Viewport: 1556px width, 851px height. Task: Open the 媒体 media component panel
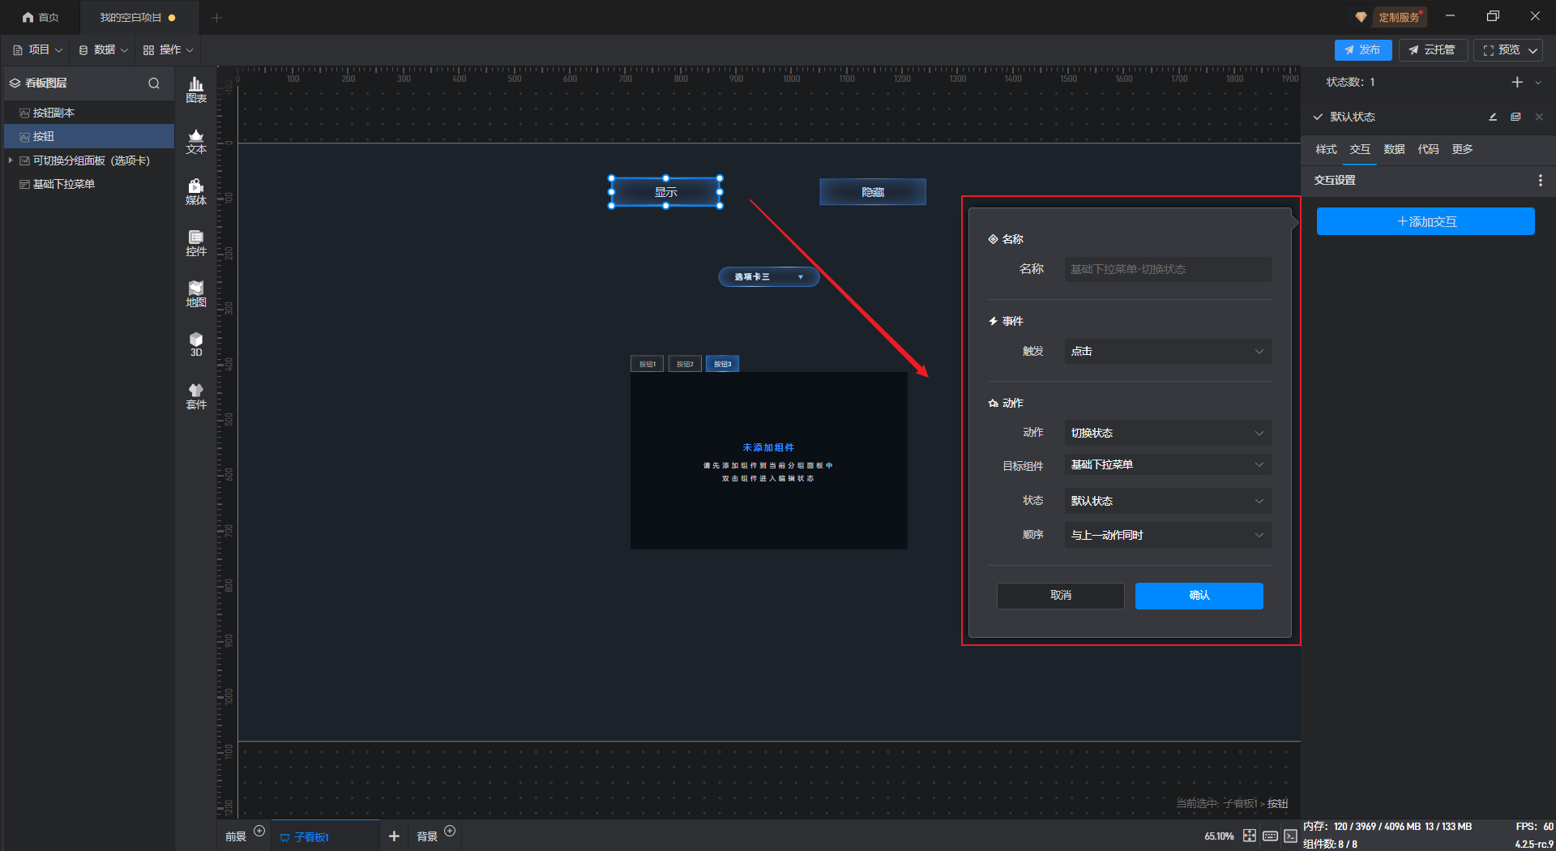point(196,192)
